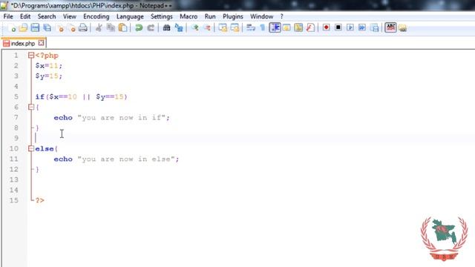Click the Zoom In icon
The width and height of the screenshot is (475, 267).
(194, 28)
